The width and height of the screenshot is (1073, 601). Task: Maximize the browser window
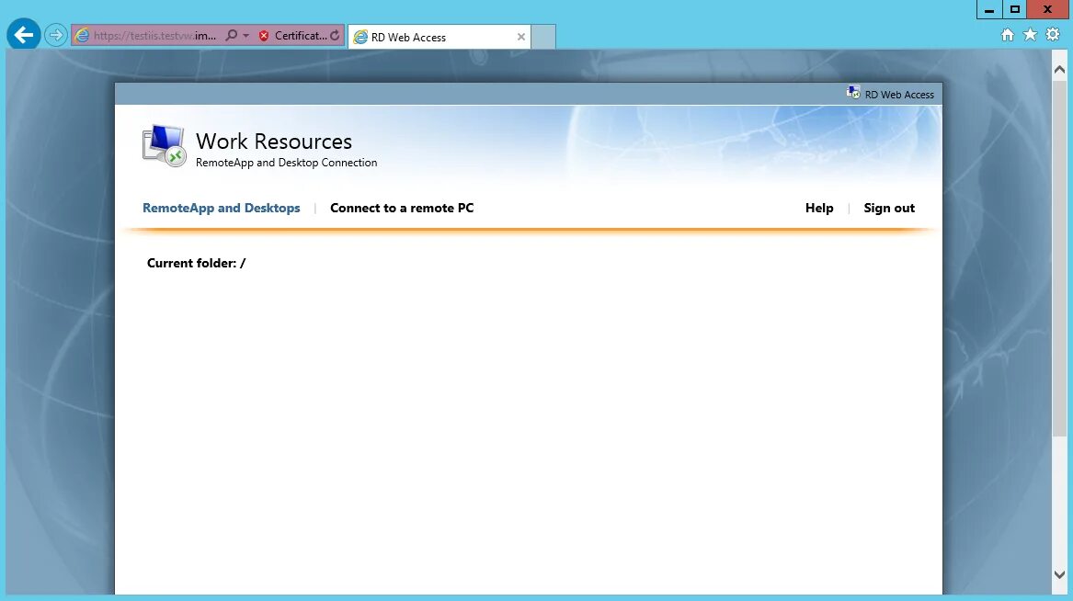1015,9
